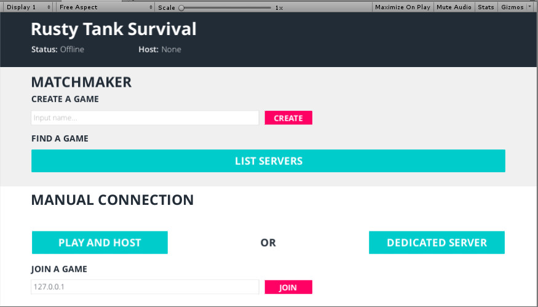This screenshot has width=538, height=307.
Task: Start a game with PLAY AND HOST
Action: click(100, 242)
